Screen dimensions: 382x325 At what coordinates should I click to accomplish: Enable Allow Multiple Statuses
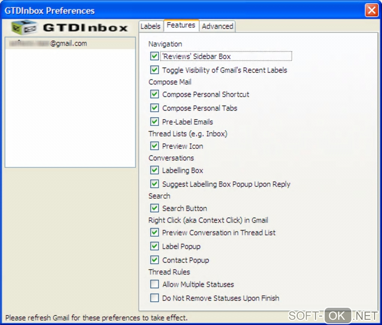(154, 284)
